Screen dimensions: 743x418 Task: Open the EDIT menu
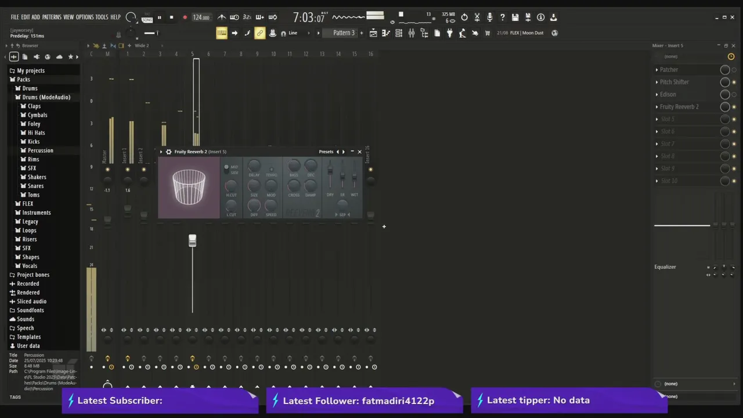(x=26, y=17)
